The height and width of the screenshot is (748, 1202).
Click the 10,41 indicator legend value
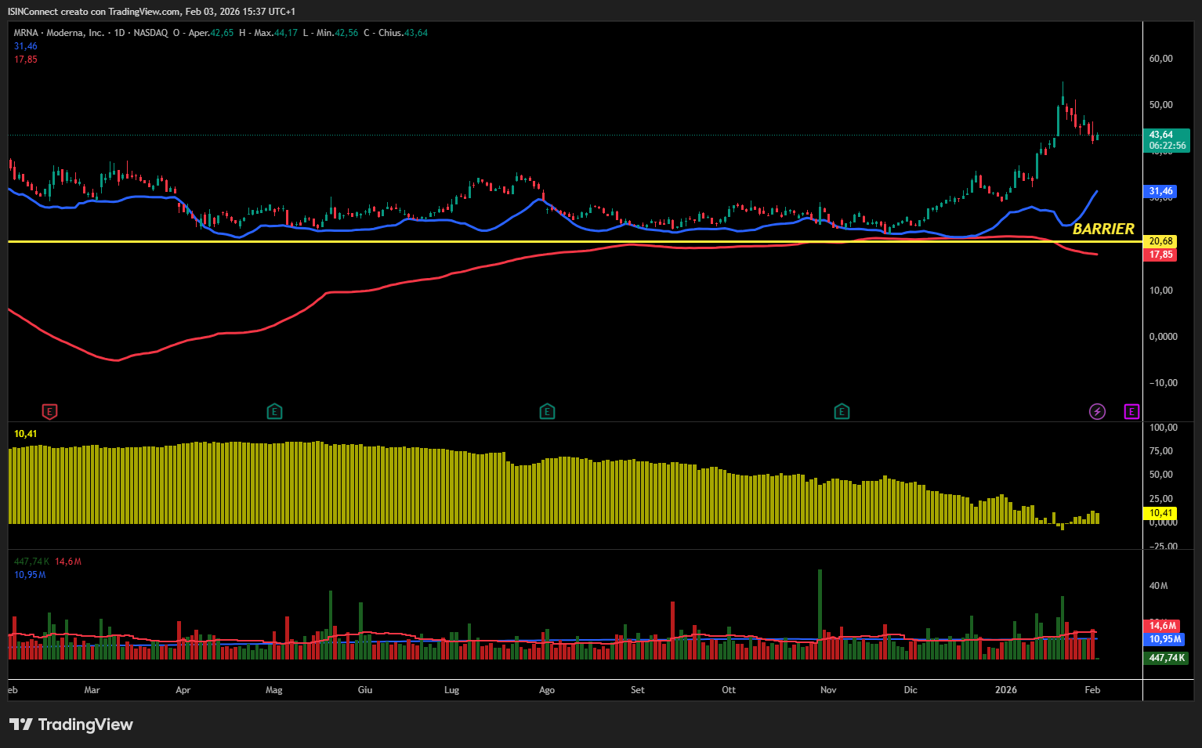[x=26, y=434]
